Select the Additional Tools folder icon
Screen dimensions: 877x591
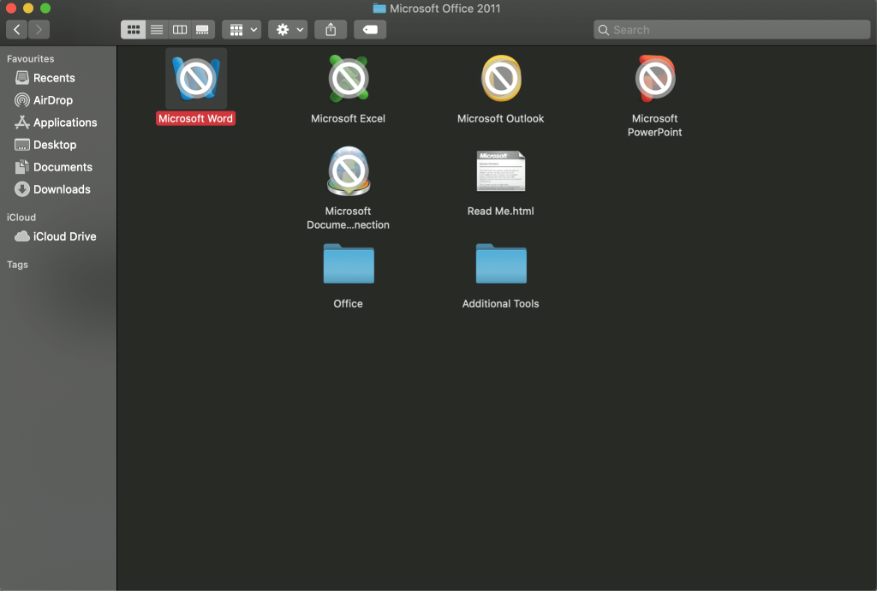(501, 263)
